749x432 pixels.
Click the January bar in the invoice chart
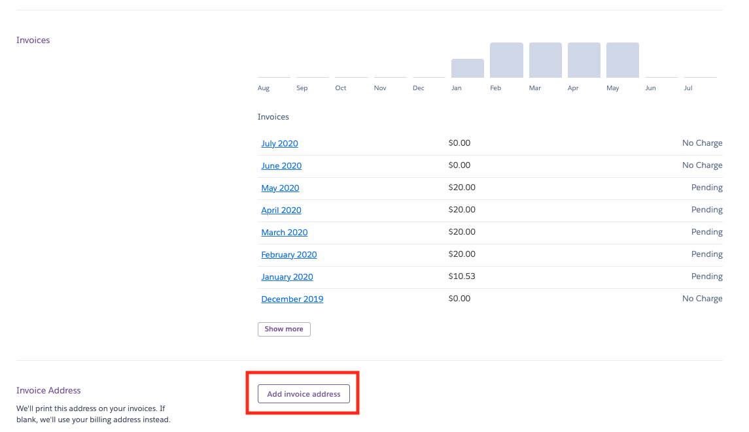(x=468, y=69)
